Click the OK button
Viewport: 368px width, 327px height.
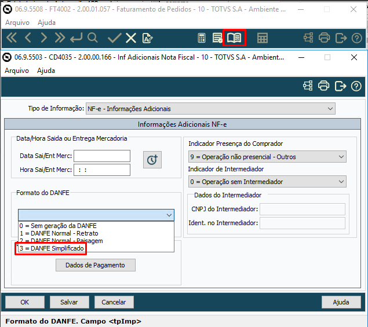pyautogui.click(x=25, y=302)
